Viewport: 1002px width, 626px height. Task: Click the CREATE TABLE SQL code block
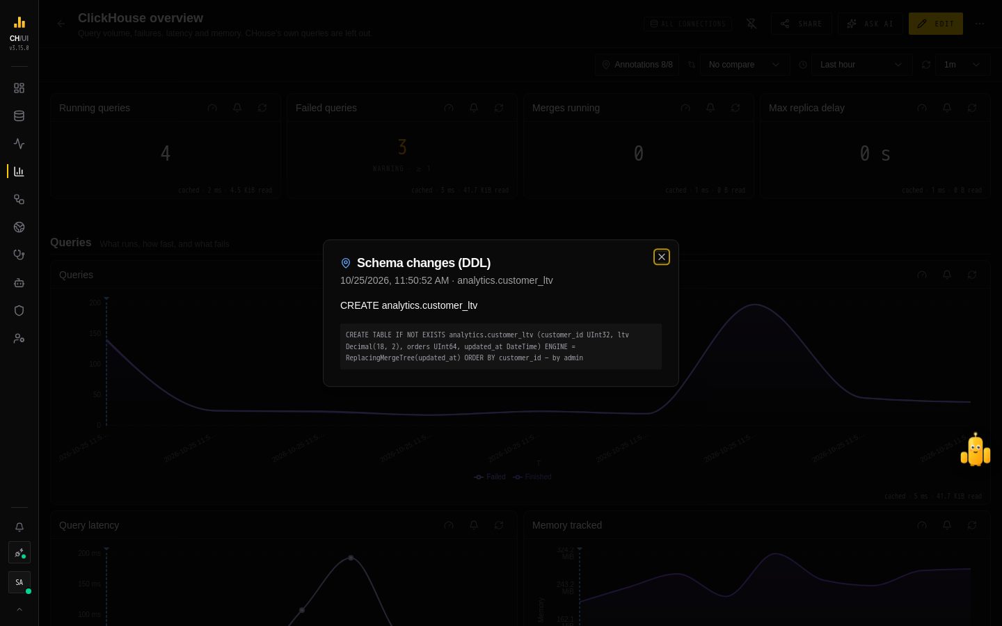point(501,346)
